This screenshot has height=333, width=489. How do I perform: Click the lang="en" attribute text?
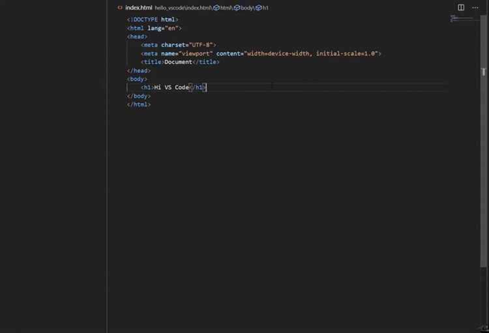162,28
